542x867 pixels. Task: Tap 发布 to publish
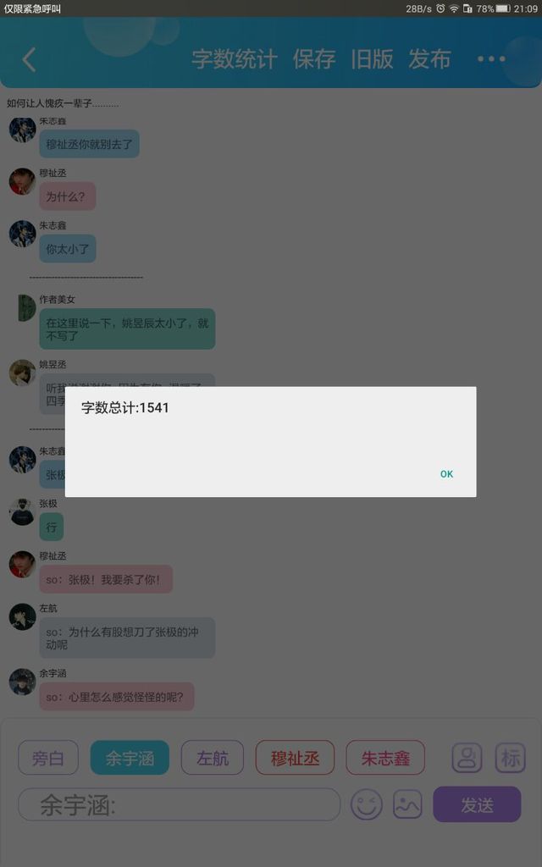429,59
